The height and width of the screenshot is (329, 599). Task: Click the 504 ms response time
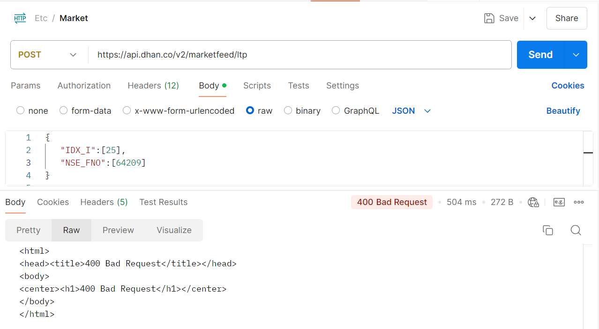click(461, 202)
